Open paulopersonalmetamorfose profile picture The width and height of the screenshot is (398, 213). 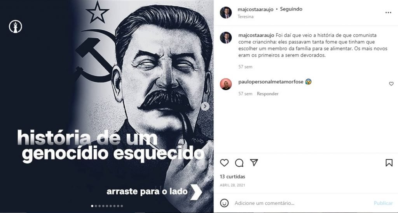click(x=226, y=84)
